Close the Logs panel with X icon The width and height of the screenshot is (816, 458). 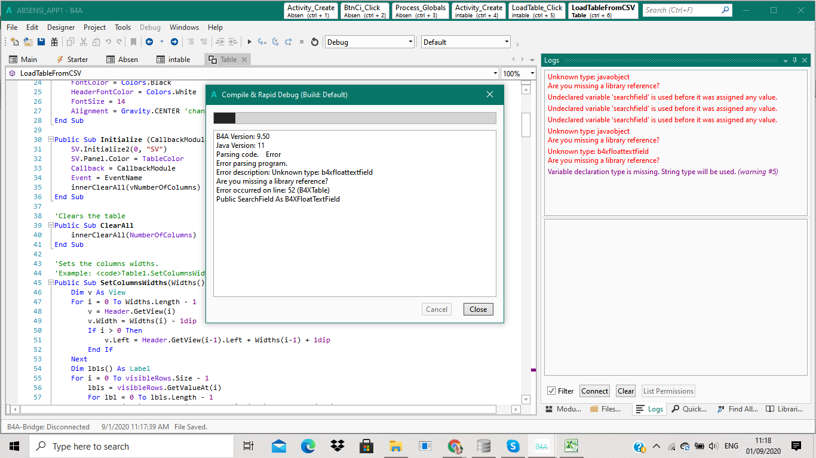805,60
